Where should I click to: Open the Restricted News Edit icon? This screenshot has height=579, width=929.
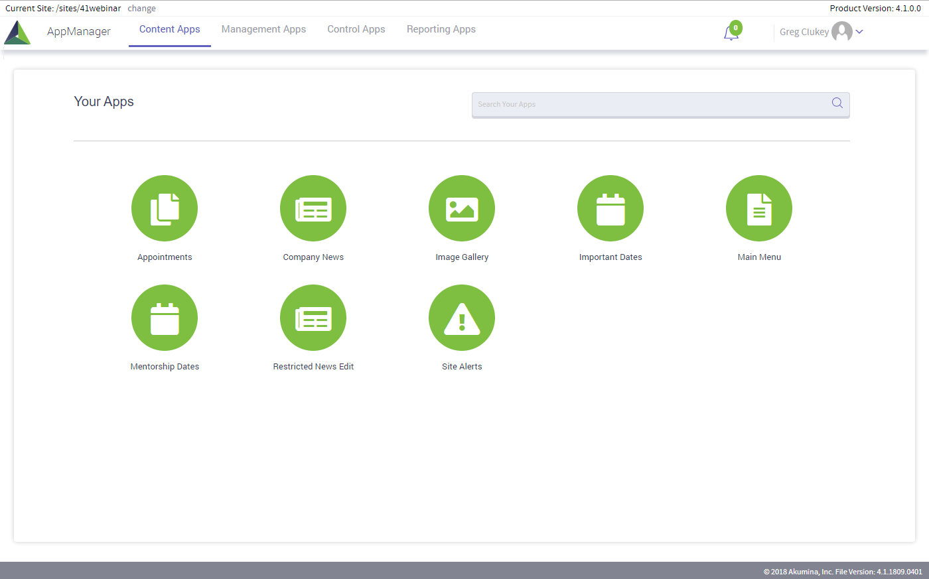313,318
